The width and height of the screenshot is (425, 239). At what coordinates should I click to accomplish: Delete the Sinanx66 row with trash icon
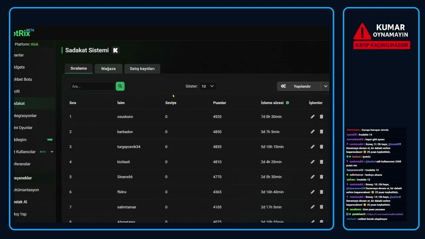point(321,177)
